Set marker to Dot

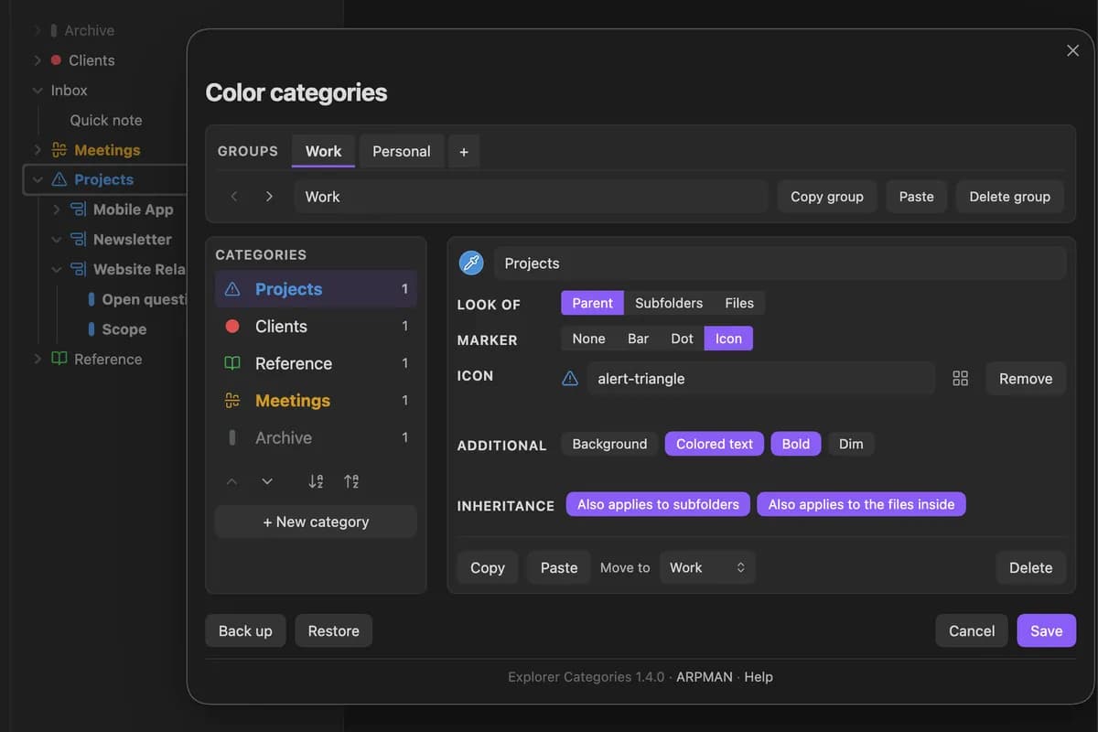pos(682,339)
